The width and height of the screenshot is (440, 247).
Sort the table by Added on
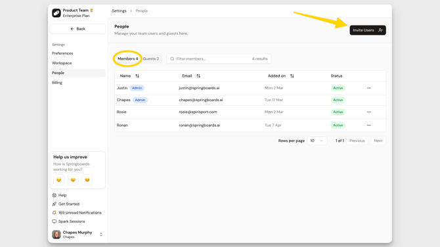coord(281,76)
